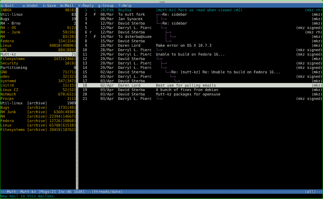Click the s:Save command in top bar
Screen dimensions: 323x199
pos(49,6)
